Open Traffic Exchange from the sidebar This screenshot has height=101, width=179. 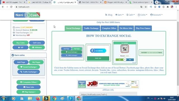point(29,72)
